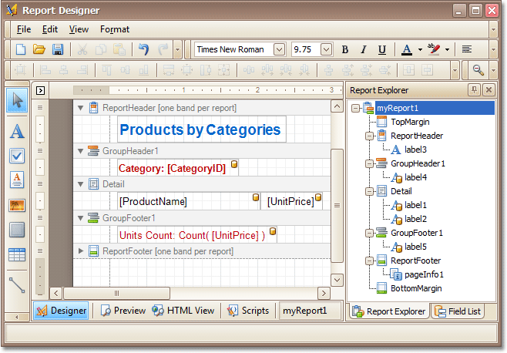This screenshot has height=353, width=507.
Task: Select the Pointer tool in toolbox
Action: (17, 100)
